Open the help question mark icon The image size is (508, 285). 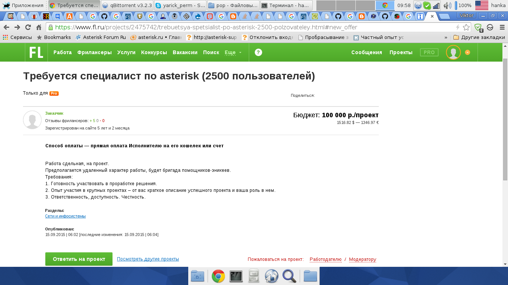258,52
